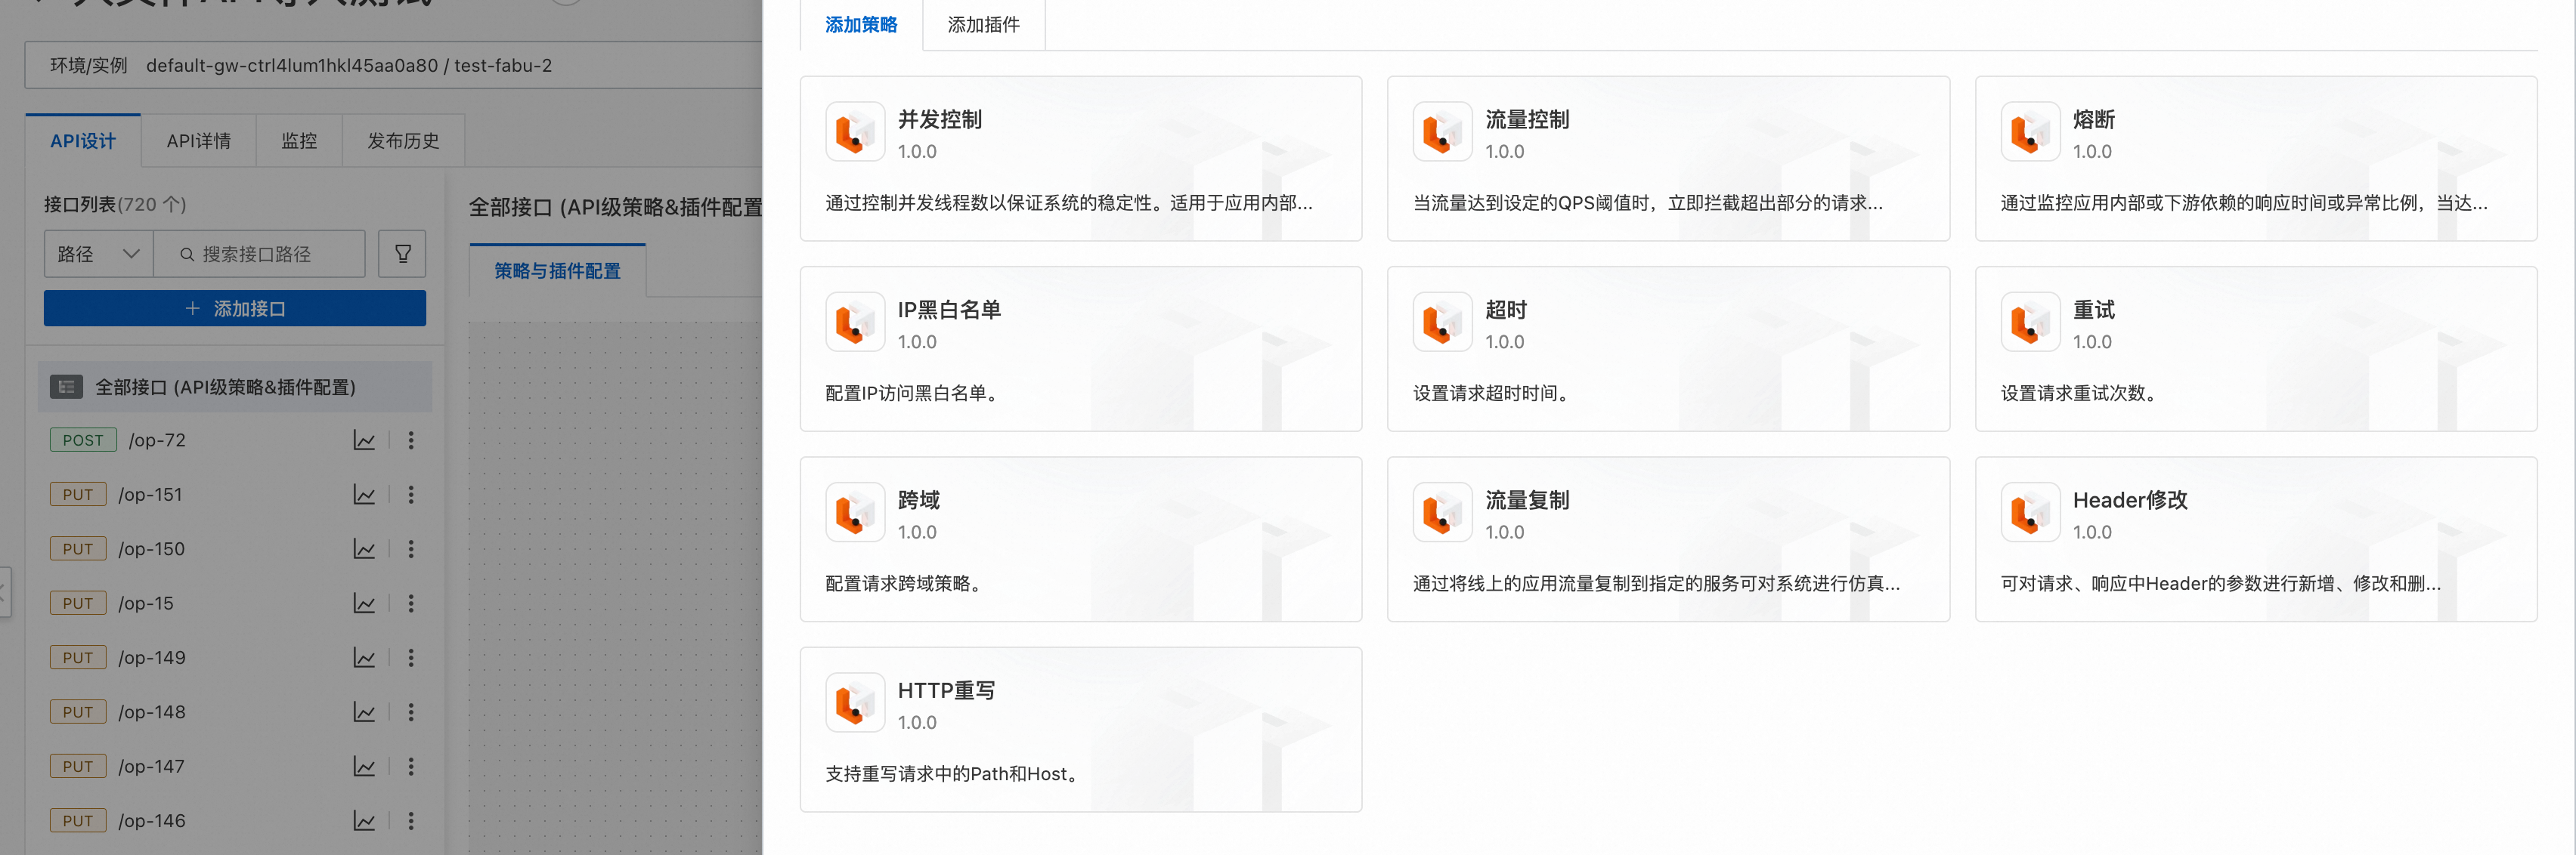Open the 发布历史 tab

coord(403,140)
